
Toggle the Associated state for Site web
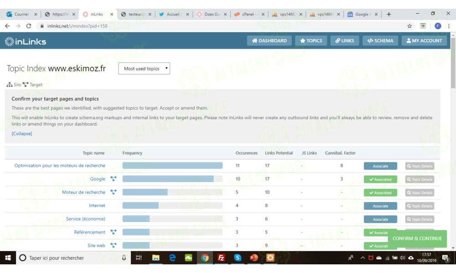[x=376, y=246]
